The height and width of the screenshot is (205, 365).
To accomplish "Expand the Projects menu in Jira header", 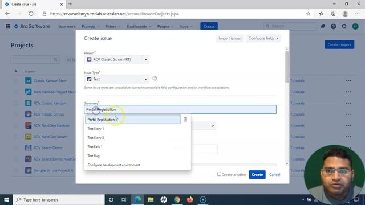I will [x=90, y=27].
